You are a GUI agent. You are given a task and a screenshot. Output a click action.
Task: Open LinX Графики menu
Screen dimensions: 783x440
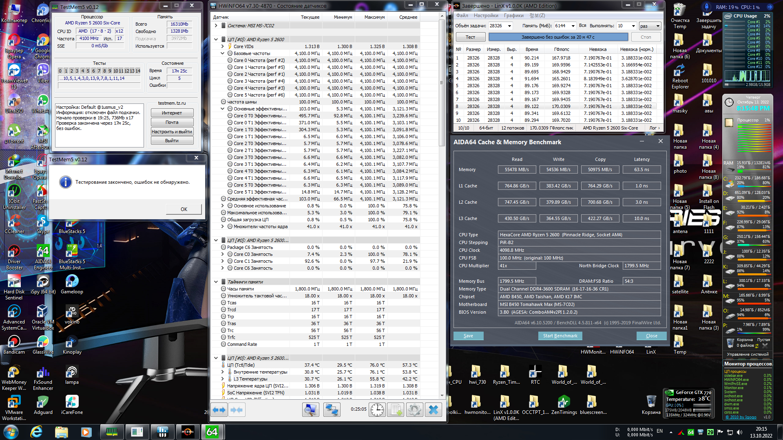pyautogui.click(x=513, y=15)
